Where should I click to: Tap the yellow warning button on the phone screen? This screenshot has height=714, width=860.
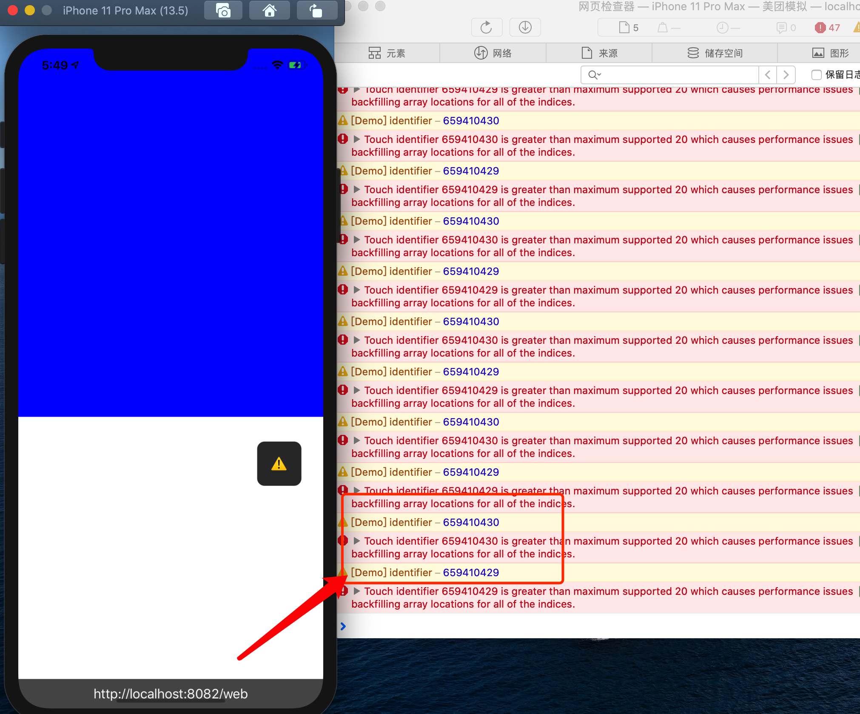coord(279,464)
